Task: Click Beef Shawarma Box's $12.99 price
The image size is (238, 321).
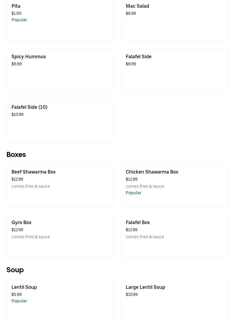Action: (x=17, y=179)
